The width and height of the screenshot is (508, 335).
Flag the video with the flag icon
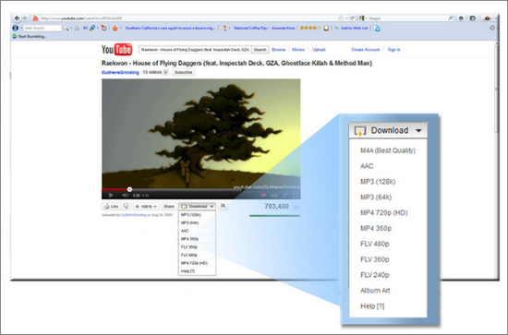223,206
